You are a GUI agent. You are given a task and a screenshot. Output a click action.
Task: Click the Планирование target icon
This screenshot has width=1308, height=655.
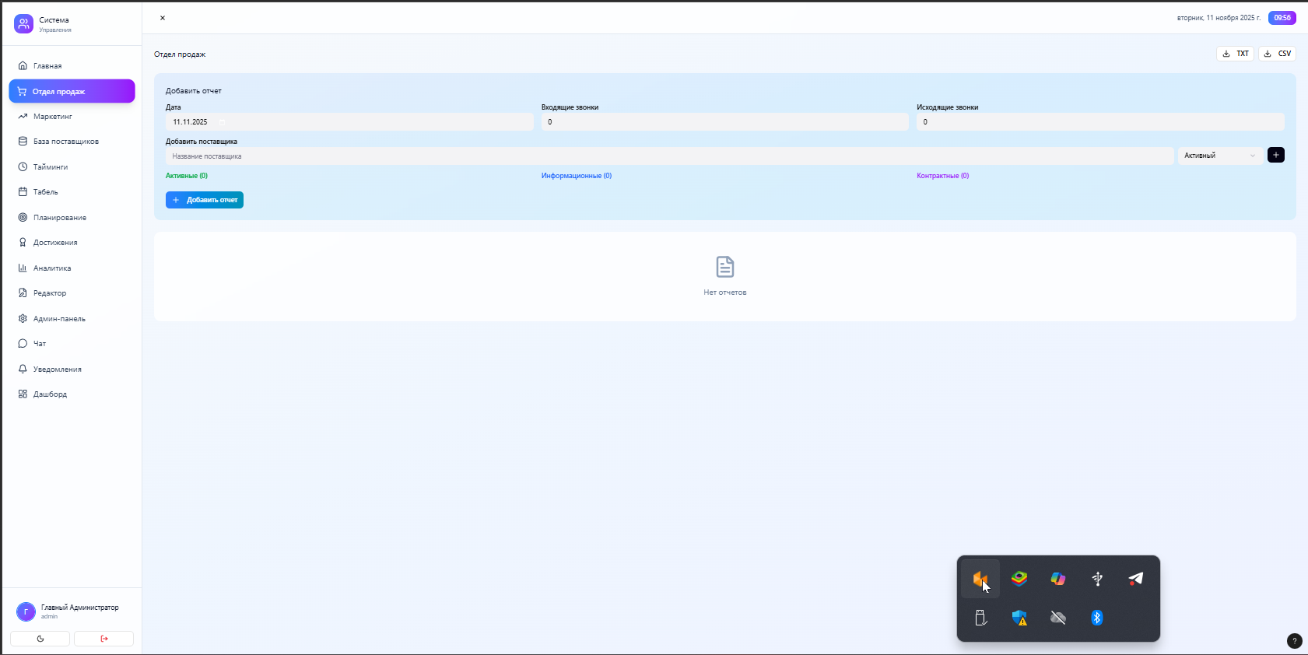coord(23,218)
